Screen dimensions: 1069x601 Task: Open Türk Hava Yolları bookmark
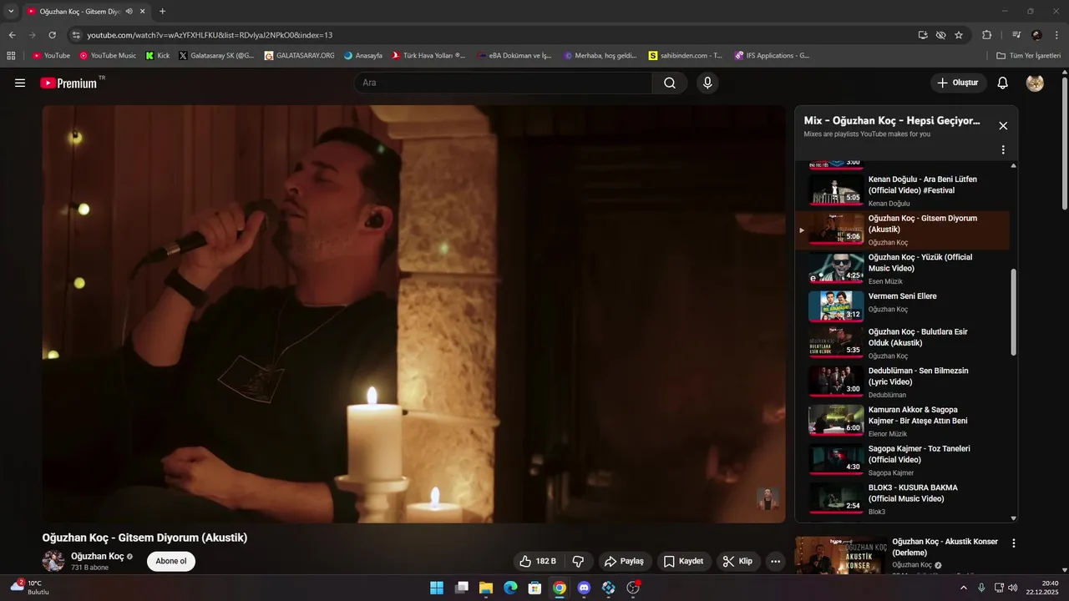click(x=428, y=56)
